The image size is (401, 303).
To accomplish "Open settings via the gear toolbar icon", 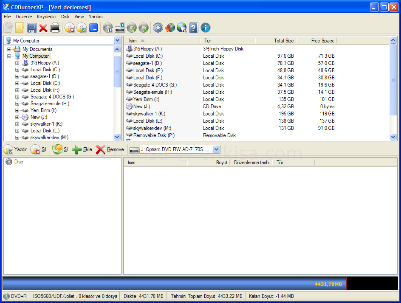I will pyautogui.click(x=158, y=28).
